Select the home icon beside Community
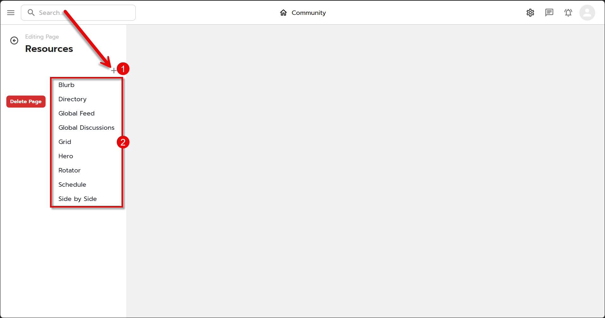The width and height of the screenshot is (605, 318). 283,12
